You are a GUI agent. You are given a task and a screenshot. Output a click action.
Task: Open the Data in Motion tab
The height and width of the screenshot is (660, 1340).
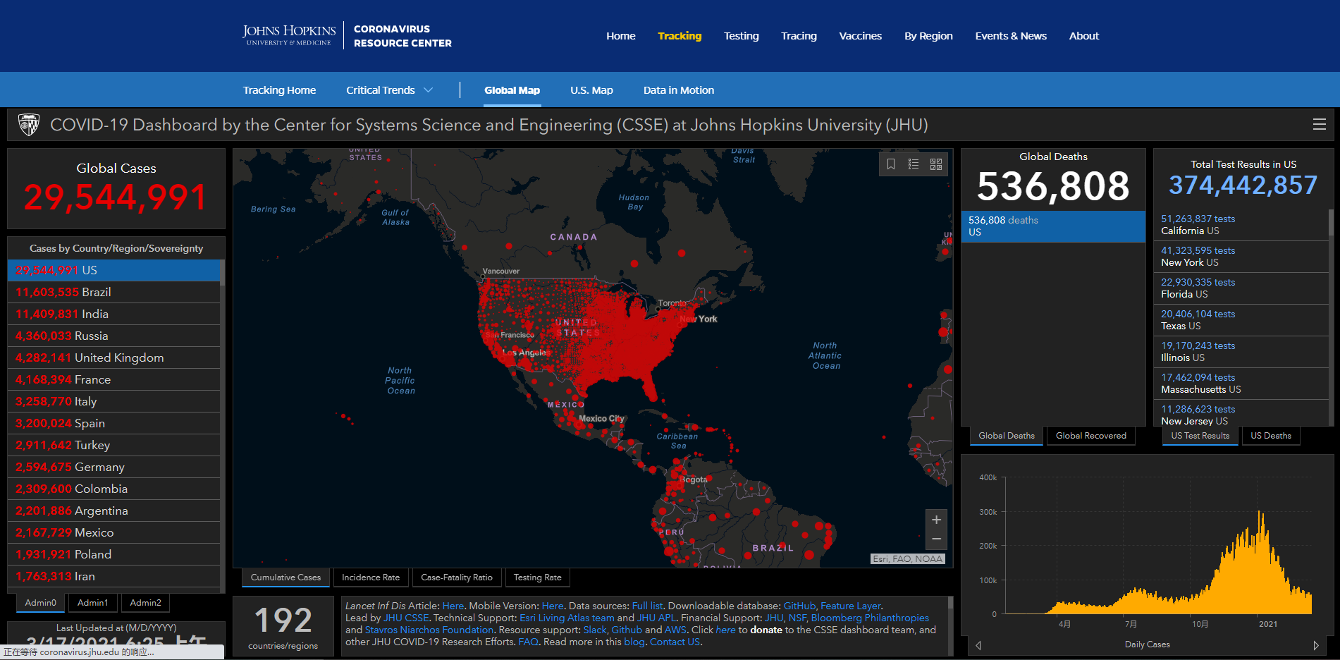tap(678, 90)
